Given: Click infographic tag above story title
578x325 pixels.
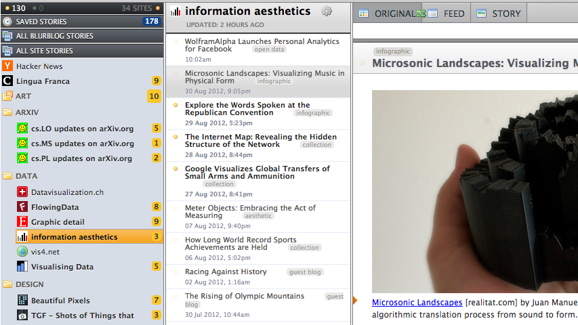Looking at the screenshot, I should point(392,51).
